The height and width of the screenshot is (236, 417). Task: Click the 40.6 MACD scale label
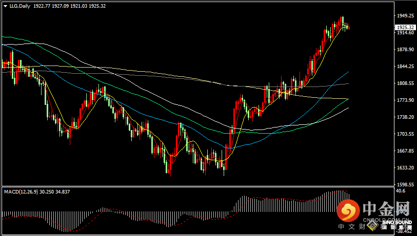[401, 191]
